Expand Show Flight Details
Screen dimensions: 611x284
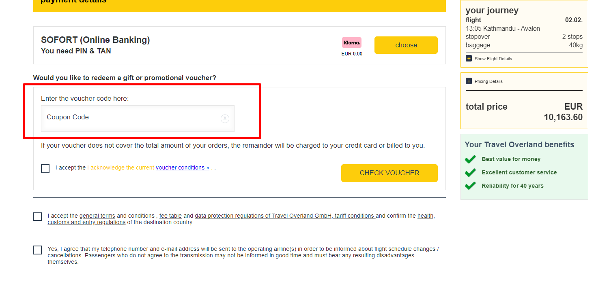(x=493, y=59)
